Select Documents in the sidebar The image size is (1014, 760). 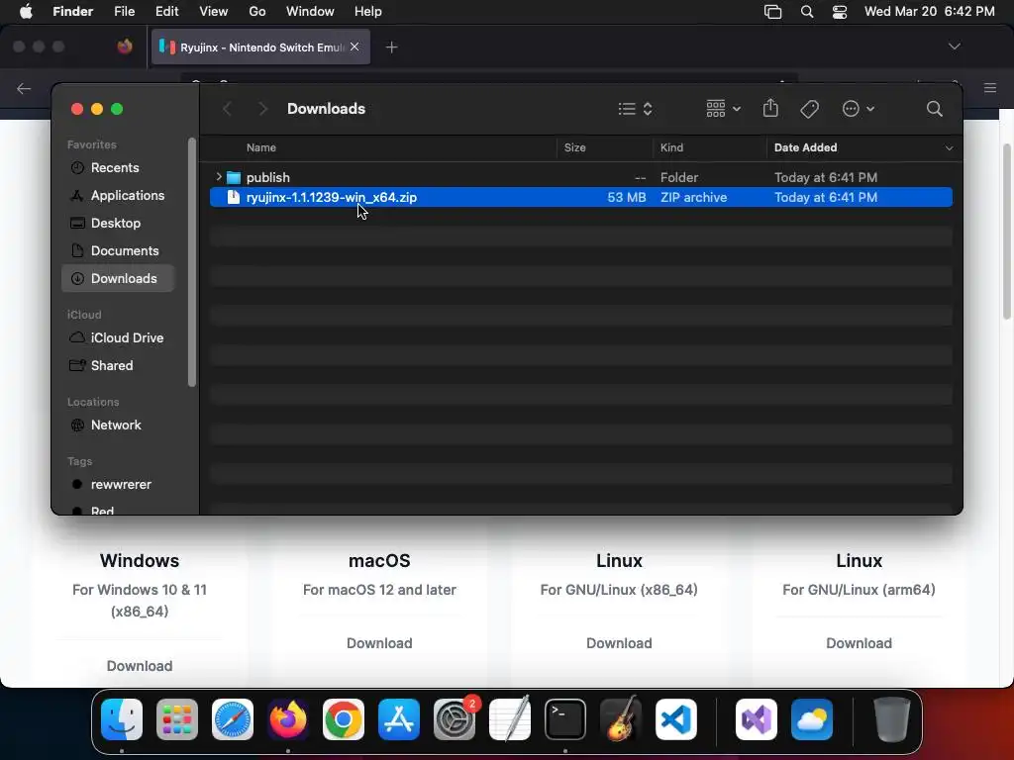point(119,250)
